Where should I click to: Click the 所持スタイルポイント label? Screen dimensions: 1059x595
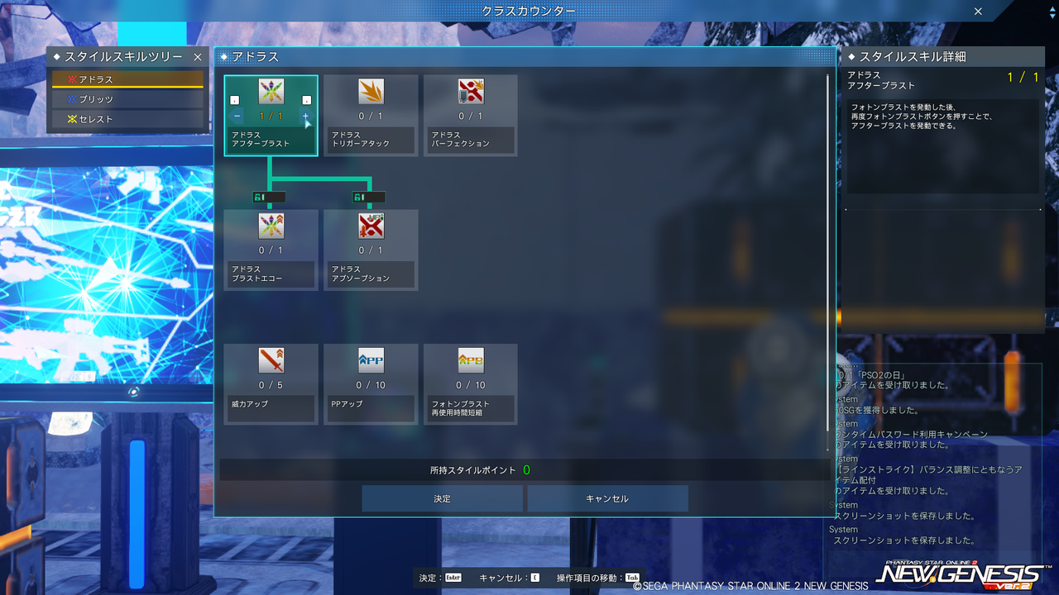tap(472, 470)
